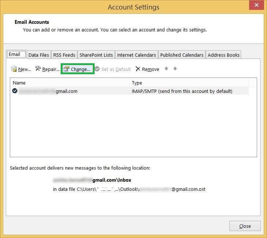
Task: Click the Close button
Action: pos(245,226)
